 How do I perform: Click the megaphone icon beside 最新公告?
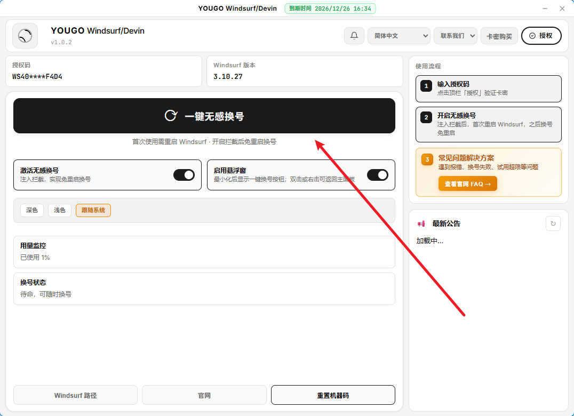click(x=421, y=223)
